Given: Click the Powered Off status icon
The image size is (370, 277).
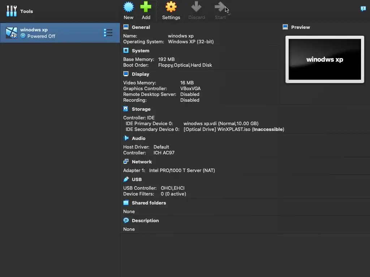Looking at the screenshot, I should click(x=23, y=36).
